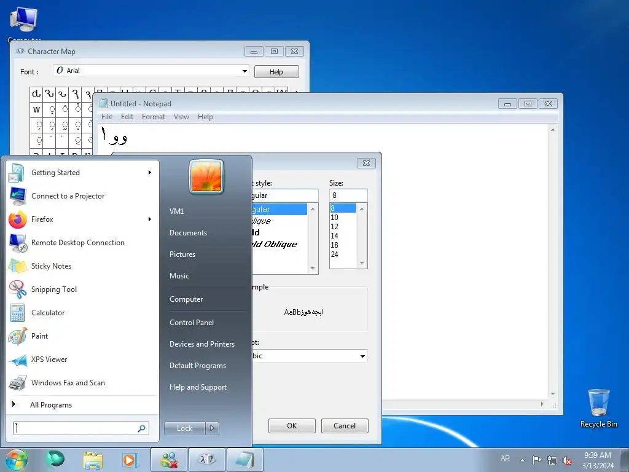Viewport: 629px width, 472px height.
Task: Open Windows Explorer from taskbar
Action: (x=93, y=460)
